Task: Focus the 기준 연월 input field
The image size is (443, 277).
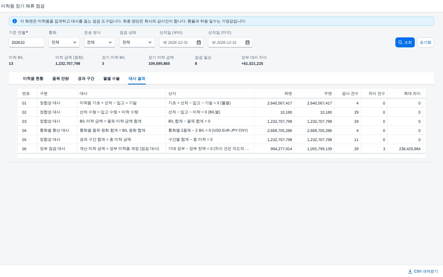Action: coord(27,42)
